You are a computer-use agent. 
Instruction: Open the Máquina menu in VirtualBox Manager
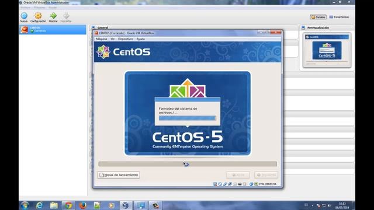(39, 8)
